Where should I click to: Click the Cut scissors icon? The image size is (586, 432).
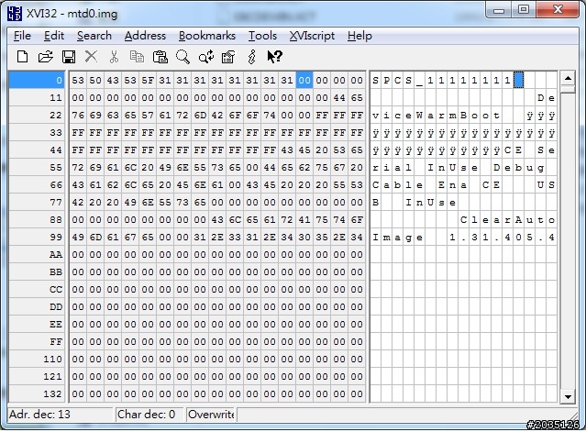[x=114, y=57]
